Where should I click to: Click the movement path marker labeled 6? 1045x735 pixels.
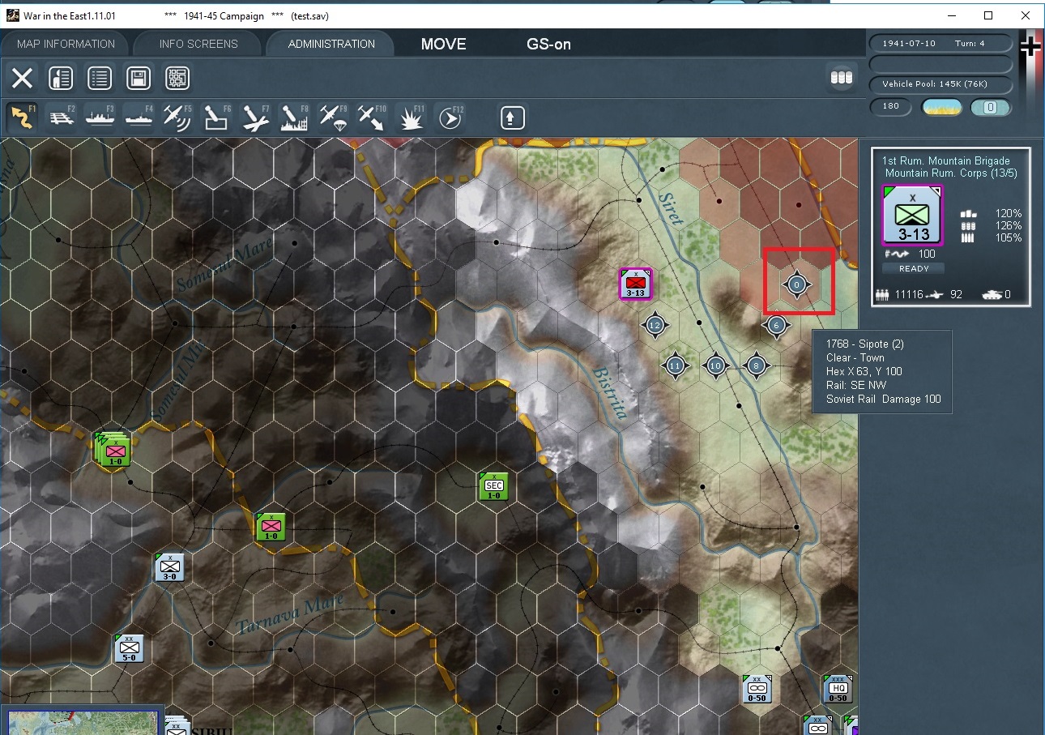pyautogui.click(x=776, y=325)
